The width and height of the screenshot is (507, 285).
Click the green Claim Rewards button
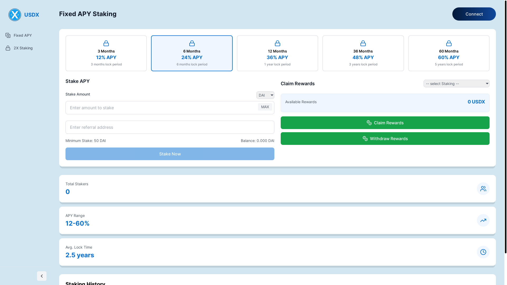coord(385,123)
